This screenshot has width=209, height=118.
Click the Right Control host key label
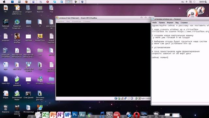click(146, 98)
